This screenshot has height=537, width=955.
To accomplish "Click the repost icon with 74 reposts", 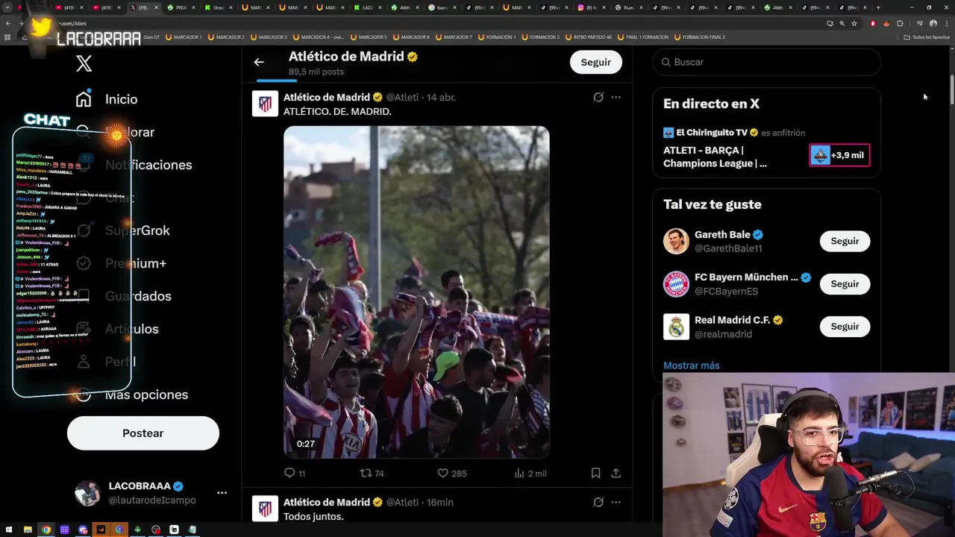I will 366,473.
